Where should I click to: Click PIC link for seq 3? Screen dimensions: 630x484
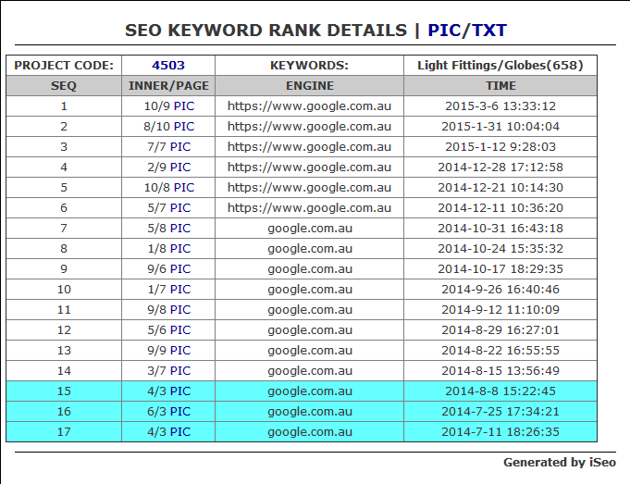coord(180,147)
